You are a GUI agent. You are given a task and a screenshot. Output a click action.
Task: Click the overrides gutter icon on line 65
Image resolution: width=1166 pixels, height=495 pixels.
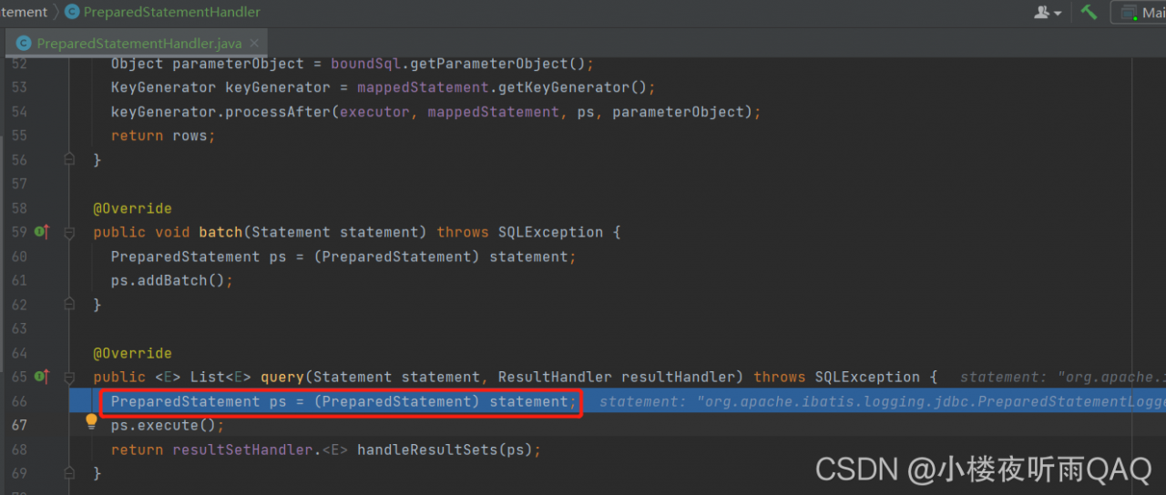coord(41,377)
